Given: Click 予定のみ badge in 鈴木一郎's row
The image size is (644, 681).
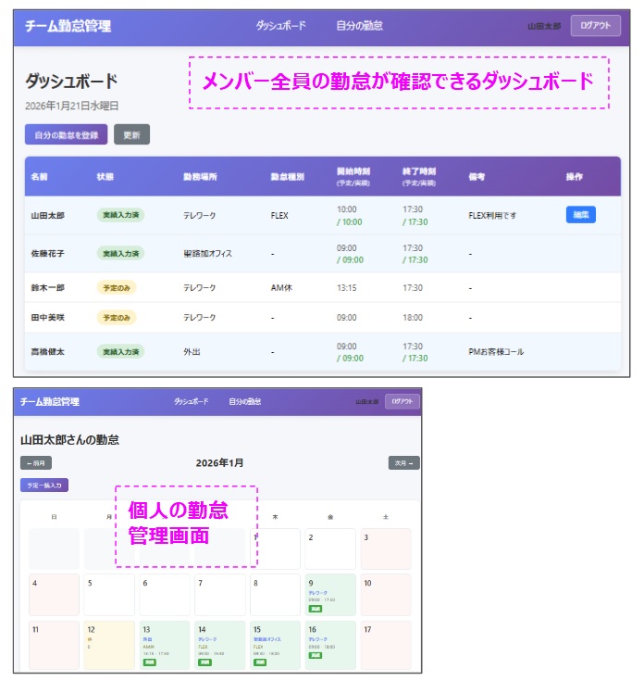Looking at the screenshot, I should tap(117, 288).
